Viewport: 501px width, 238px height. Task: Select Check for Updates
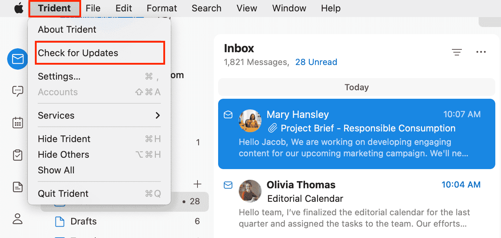pos(99,53)
